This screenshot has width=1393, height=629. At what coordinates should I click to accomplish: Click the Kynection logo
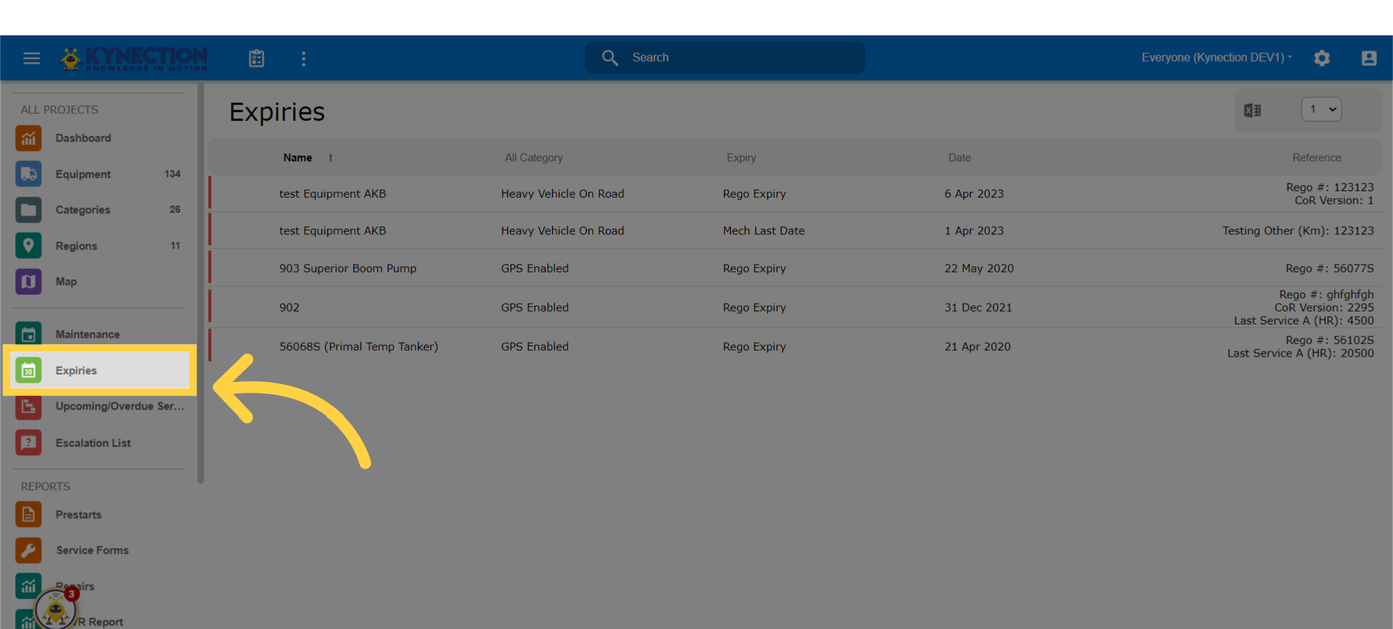pos(134,58)
